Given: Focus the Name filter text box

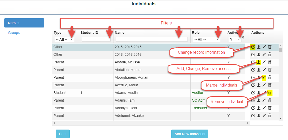Looking at the screenshot, I should tap(152, 39).
